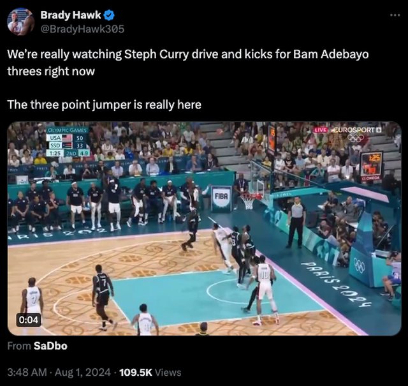Open the Brady Hawk display name link
Image resolution: width=408 pixels, height=386 pixels.
coord(71,15)
